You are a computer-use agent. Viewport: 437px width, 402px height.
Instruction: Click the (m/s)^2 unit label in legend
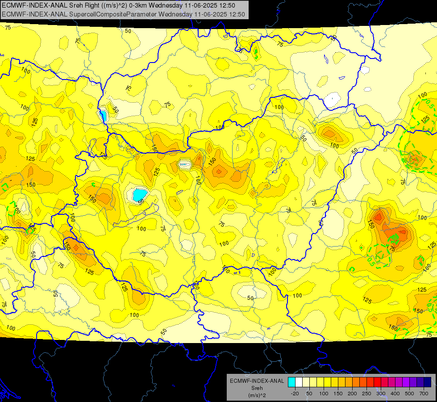[257, 395]
